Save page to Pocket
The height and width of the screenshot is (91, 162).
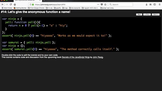click(x=102, y=5)
